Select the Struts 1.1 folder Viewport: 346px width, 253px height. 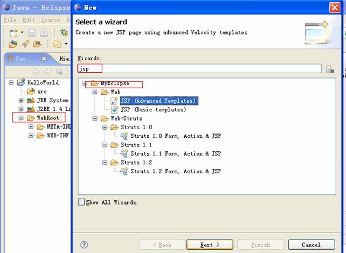tap(136, 145)
